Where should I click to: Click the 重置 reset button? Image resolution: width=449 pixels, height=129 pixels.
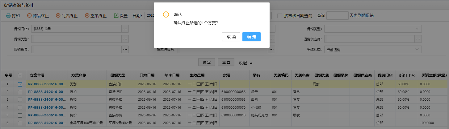(226, 62)
